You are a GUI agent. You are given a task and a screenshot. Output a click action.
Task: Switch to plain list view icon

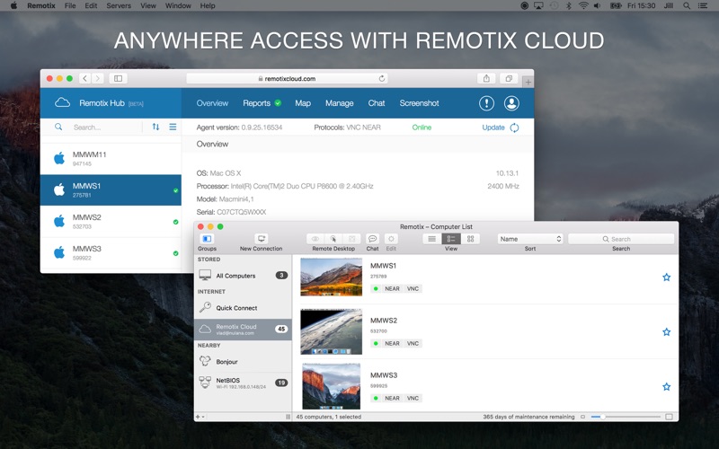coord(432,239)
